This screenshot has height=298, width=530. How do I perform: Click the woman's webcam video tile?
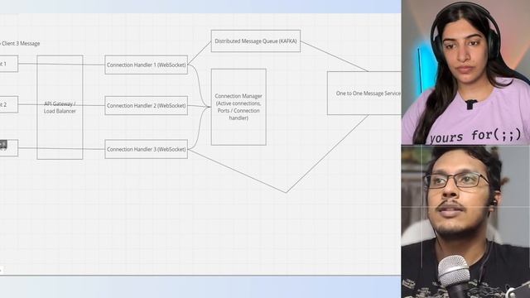coord(465,72)
